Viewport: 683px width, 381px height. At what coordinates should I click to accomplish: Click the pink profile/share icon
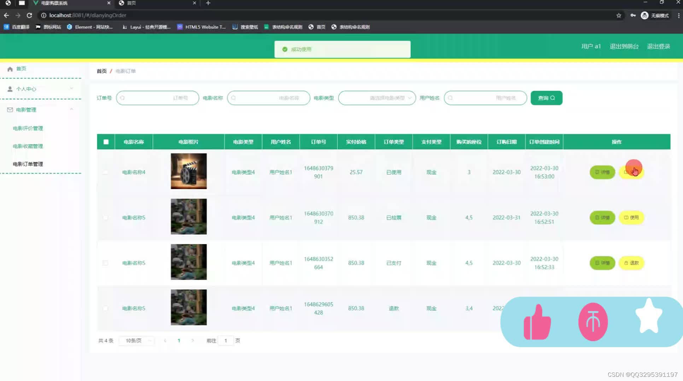coord(591,321)
